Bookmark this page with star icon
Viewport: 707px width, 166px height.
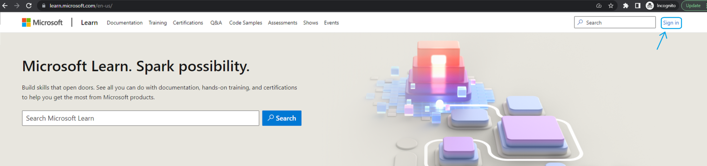(x=611, y=6)
